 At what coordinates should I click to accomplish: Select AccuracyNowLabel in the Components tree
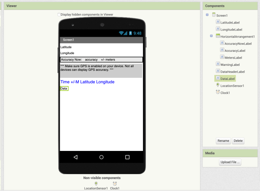[x=238, y=44]
